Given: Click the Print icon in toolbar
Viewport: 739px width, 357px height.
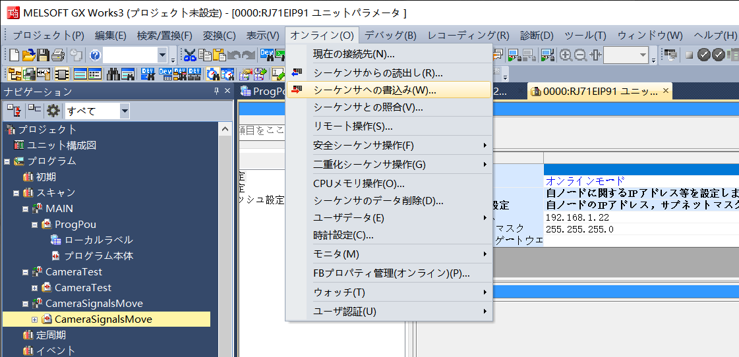Looking at the screenshot, I should click(x=58, y=55).
